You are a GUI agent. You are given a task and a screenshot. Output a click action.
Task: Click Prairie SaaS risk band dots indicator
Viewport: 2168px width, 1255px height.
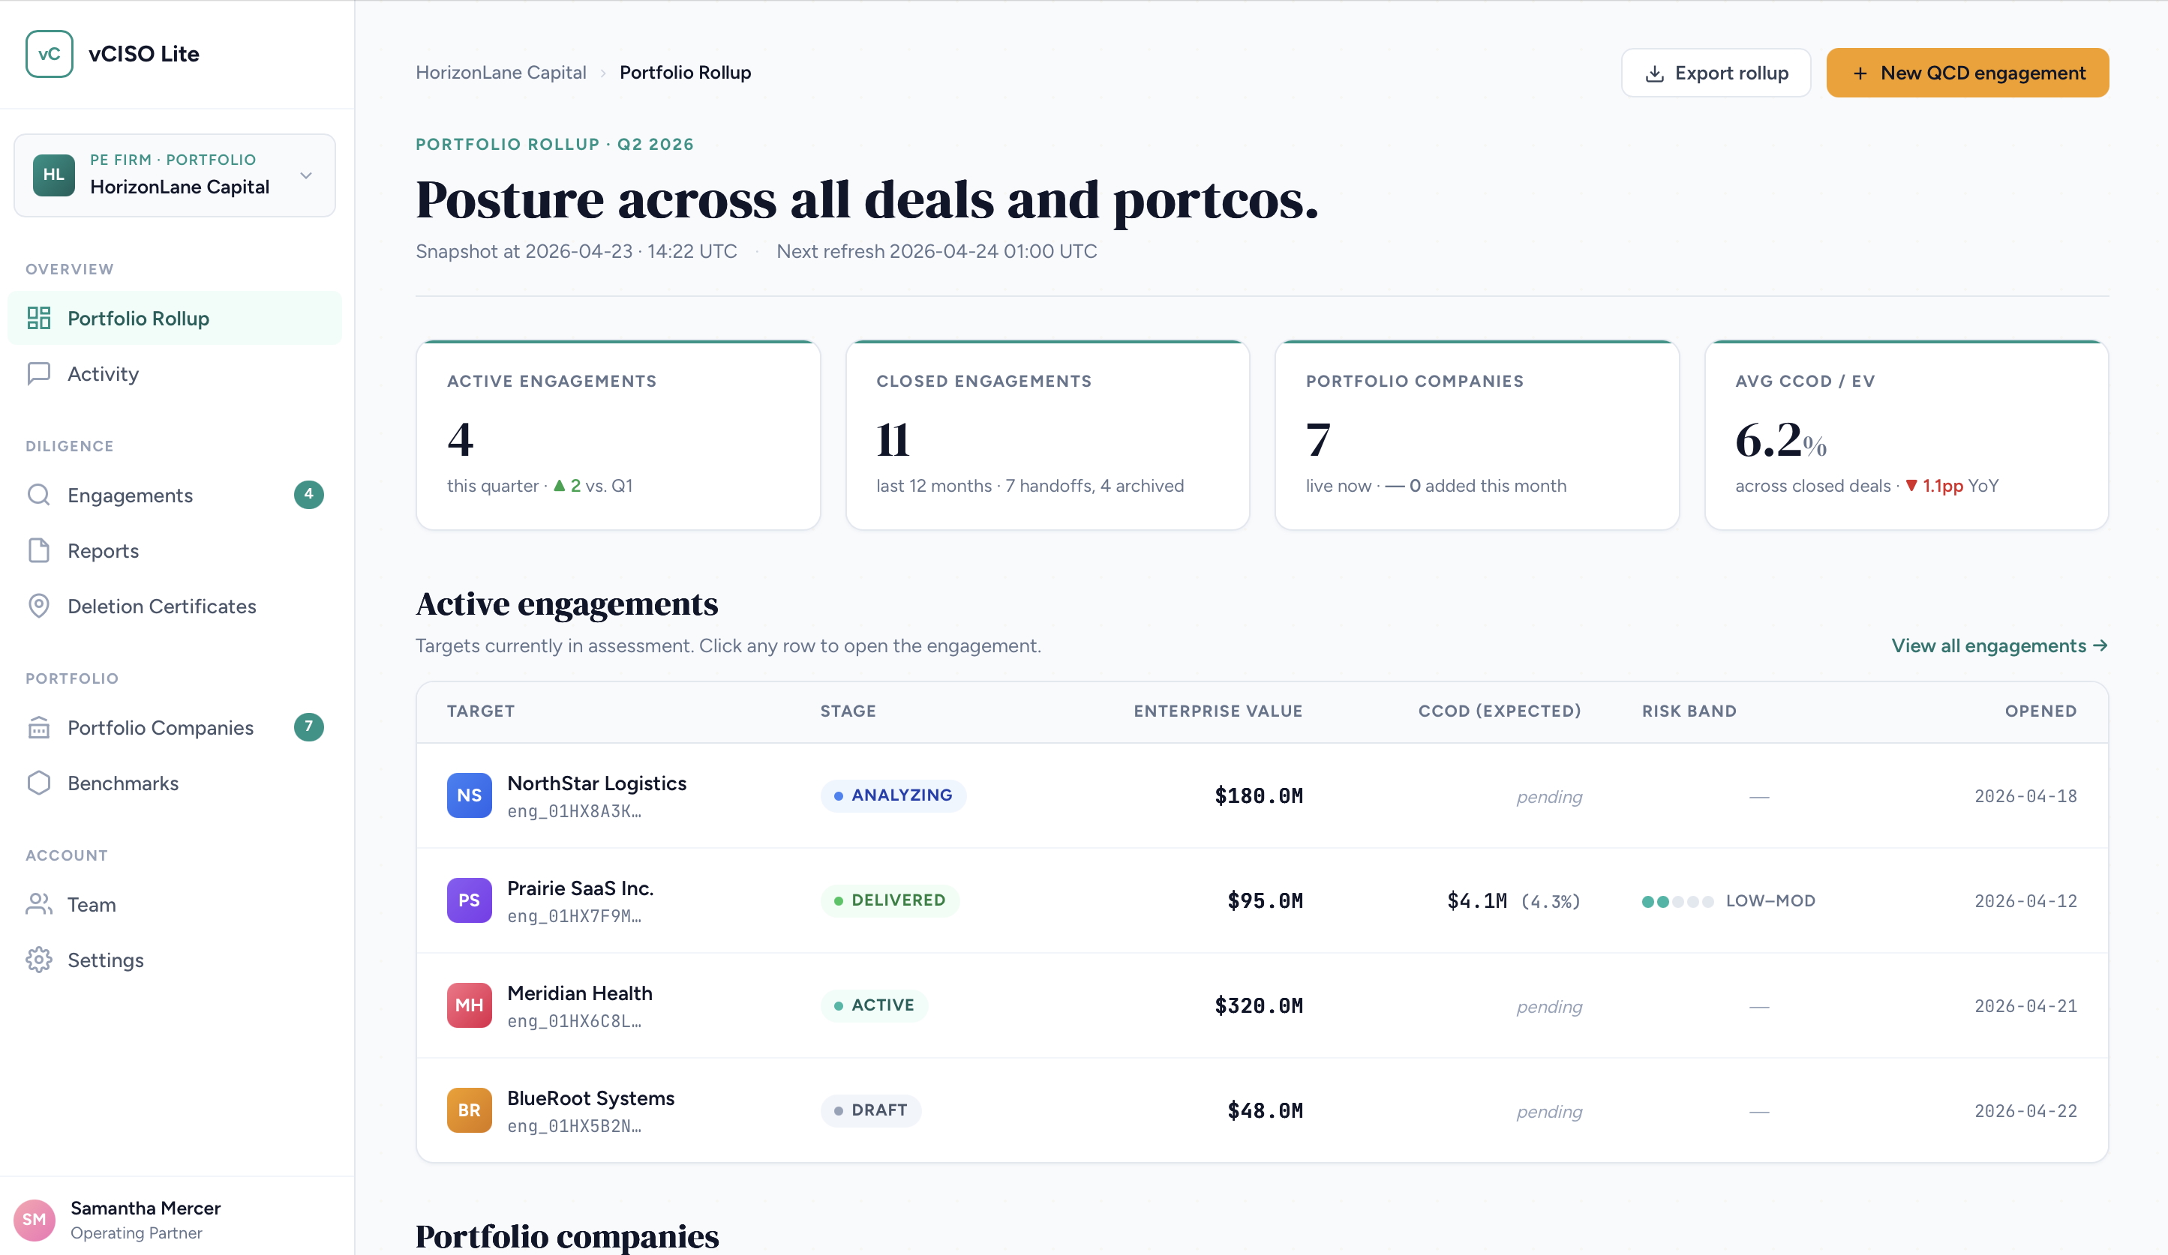click(1677, 901)
